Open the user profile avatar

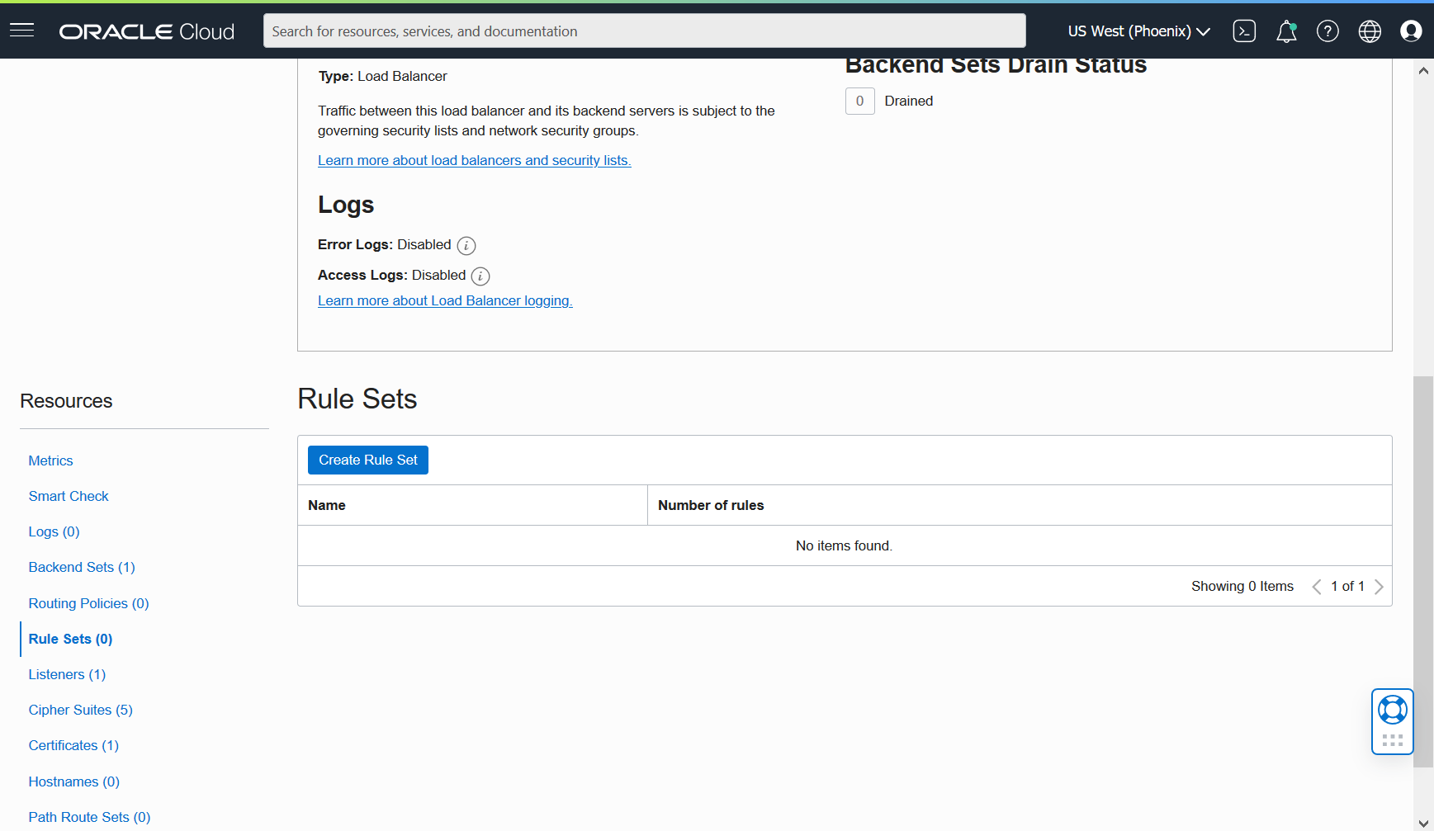click(1411, 31)
